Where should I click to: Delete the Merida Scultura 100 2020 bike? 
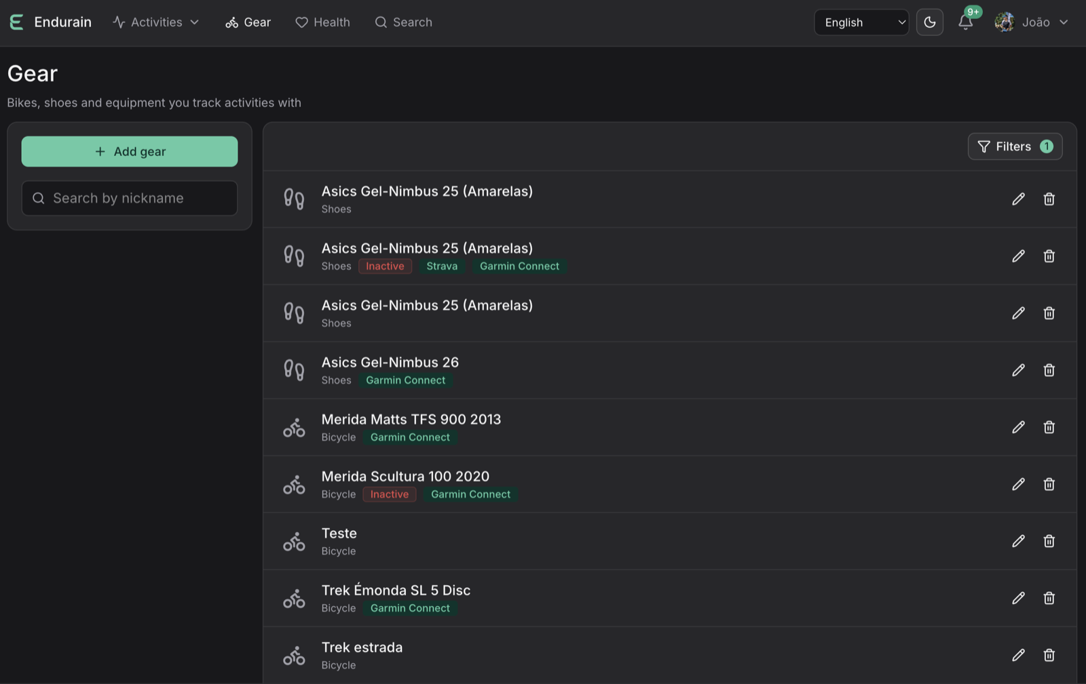(1049, 484)
